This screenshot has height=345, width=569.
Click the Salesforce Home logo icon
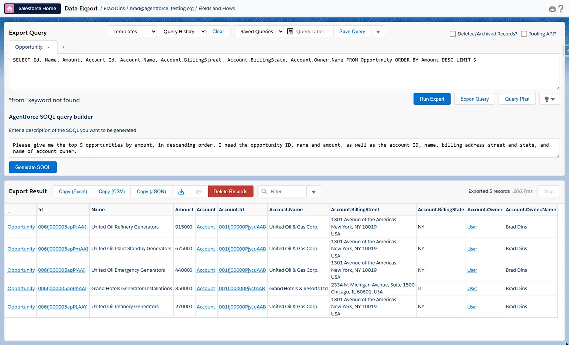[10, 9]
